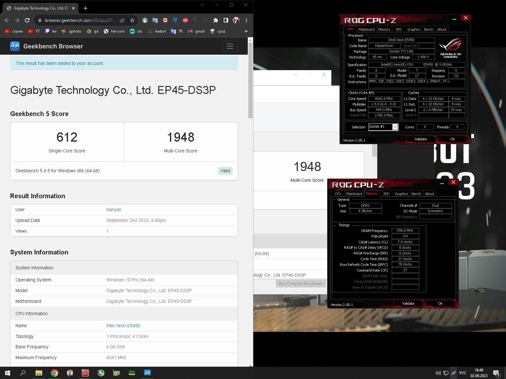Open the thermometer app in the taskbar
Image resolution: width=506 pixels, height=379 pixels.
coord(70,373)
